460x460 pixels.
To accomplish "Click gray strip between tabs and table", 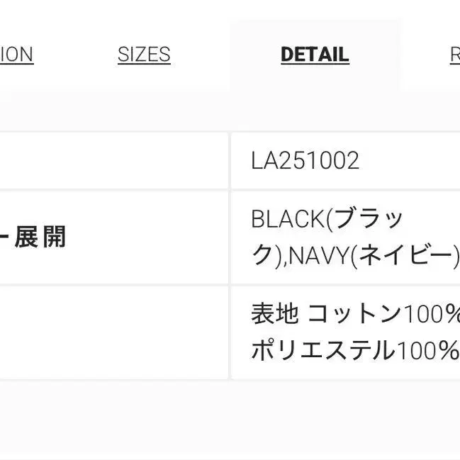I will point(230,111).
